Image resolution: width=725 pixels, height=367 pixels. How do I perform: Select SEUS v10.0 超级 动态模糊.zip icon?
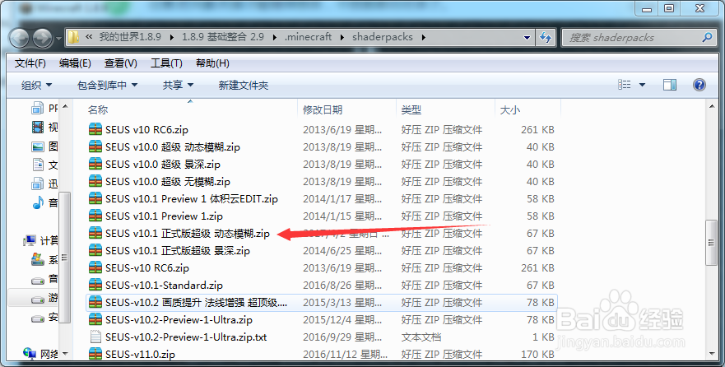click(x=95, y=147)
